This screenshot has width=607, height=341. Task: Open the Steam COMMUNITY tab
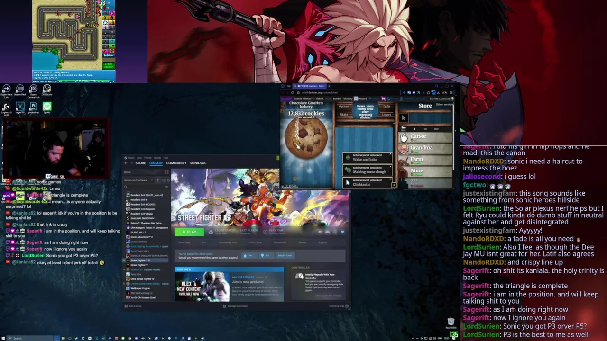176,163
